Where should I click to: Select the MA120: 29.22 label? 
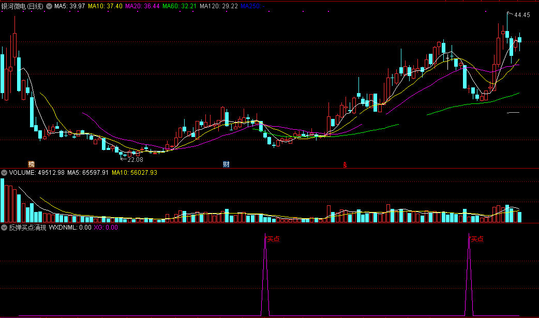point(219,6)
